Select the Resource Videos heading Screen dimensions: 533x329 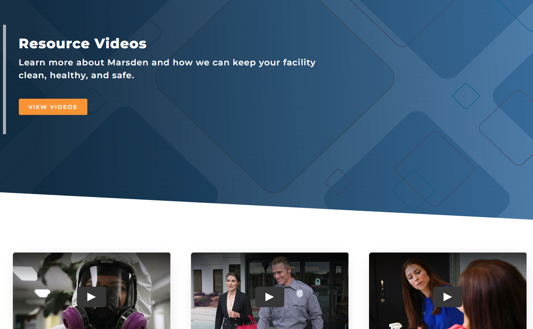[83, 44]
